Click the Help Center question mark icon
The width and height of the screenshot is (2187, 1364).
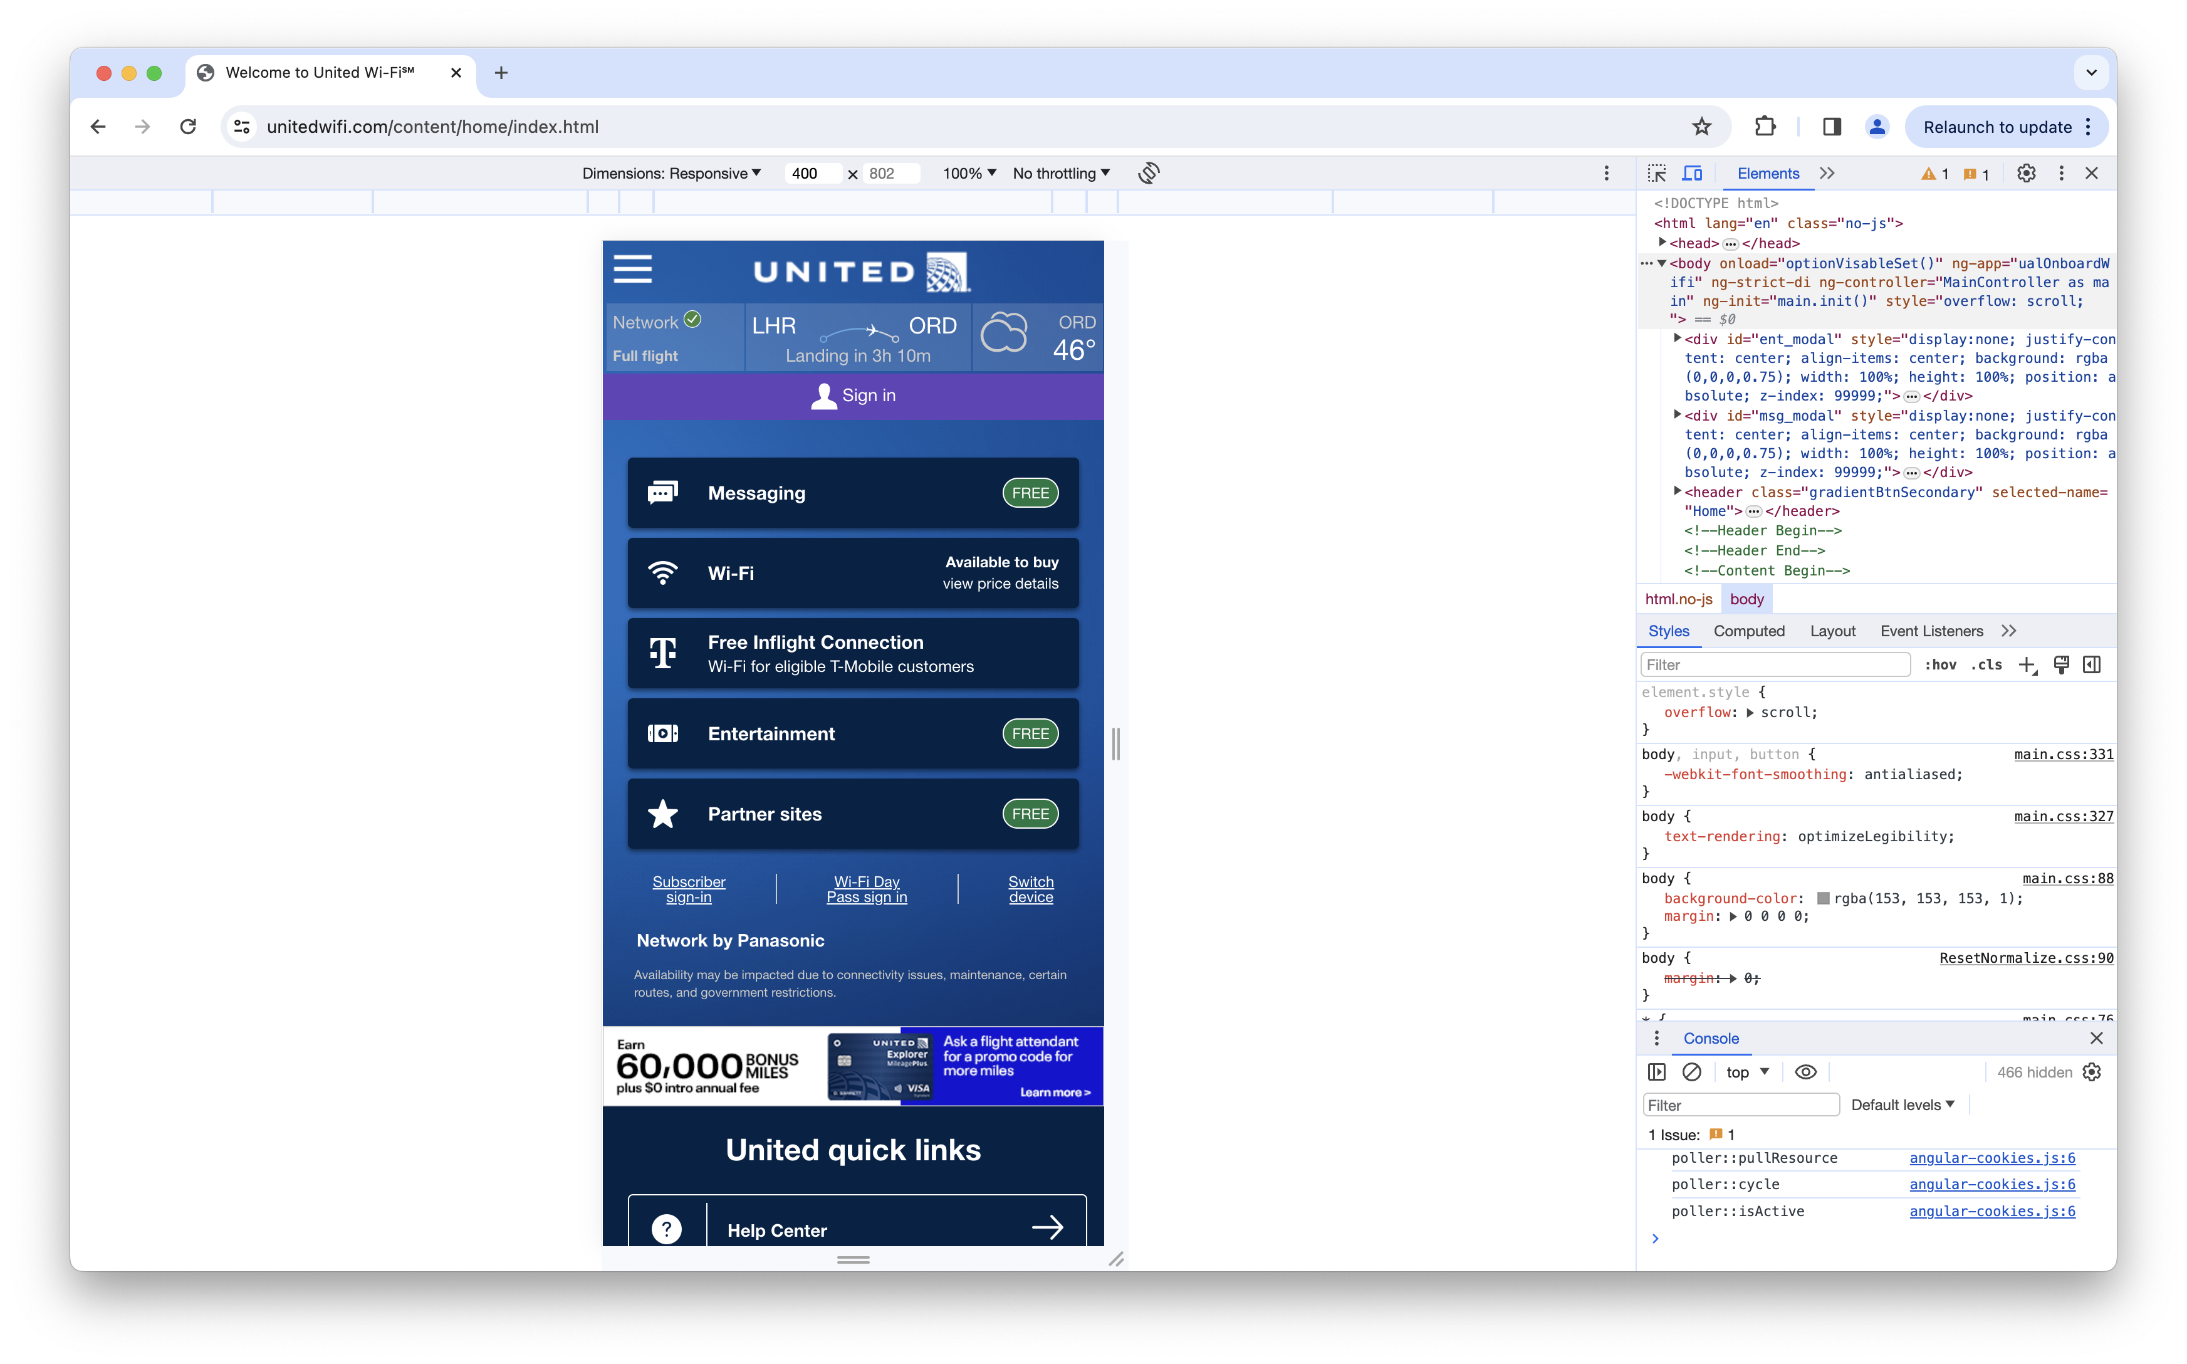click(666, 1229)
